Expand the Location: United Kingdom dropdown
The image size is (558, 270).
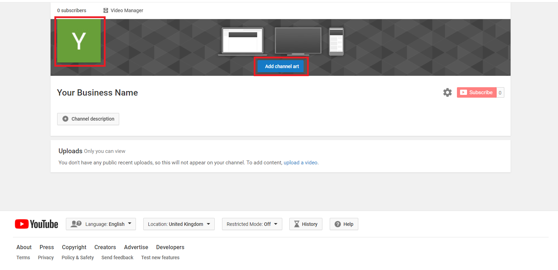point(179,224)
